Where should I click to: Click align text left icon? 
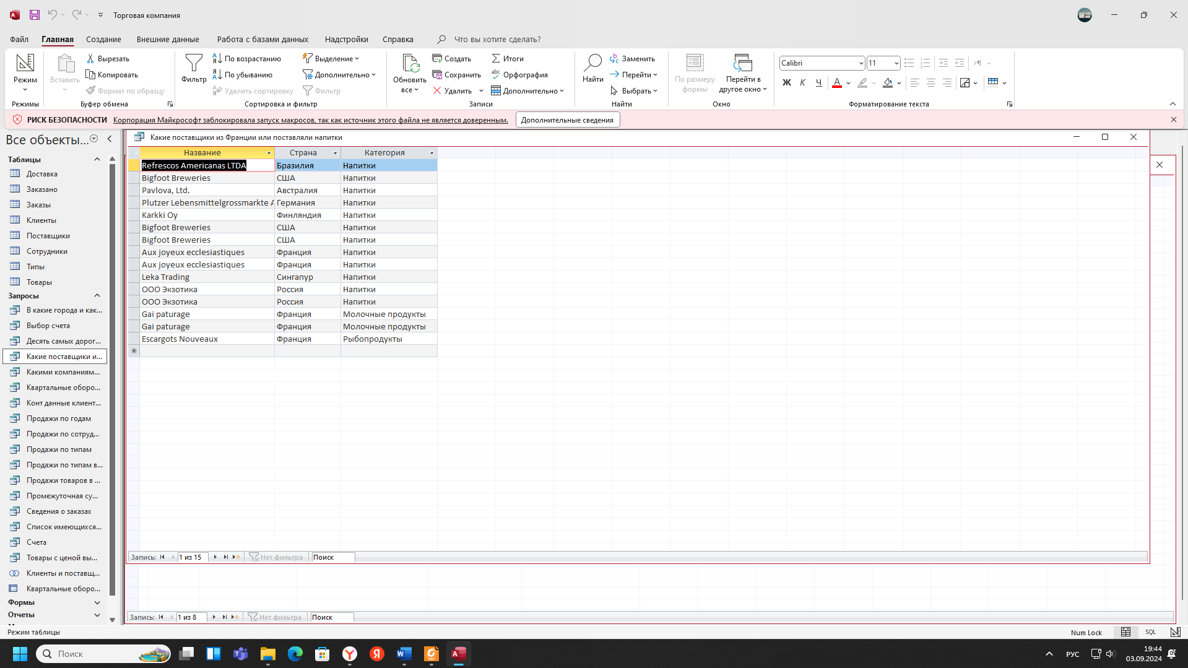[x=914, y=82]
